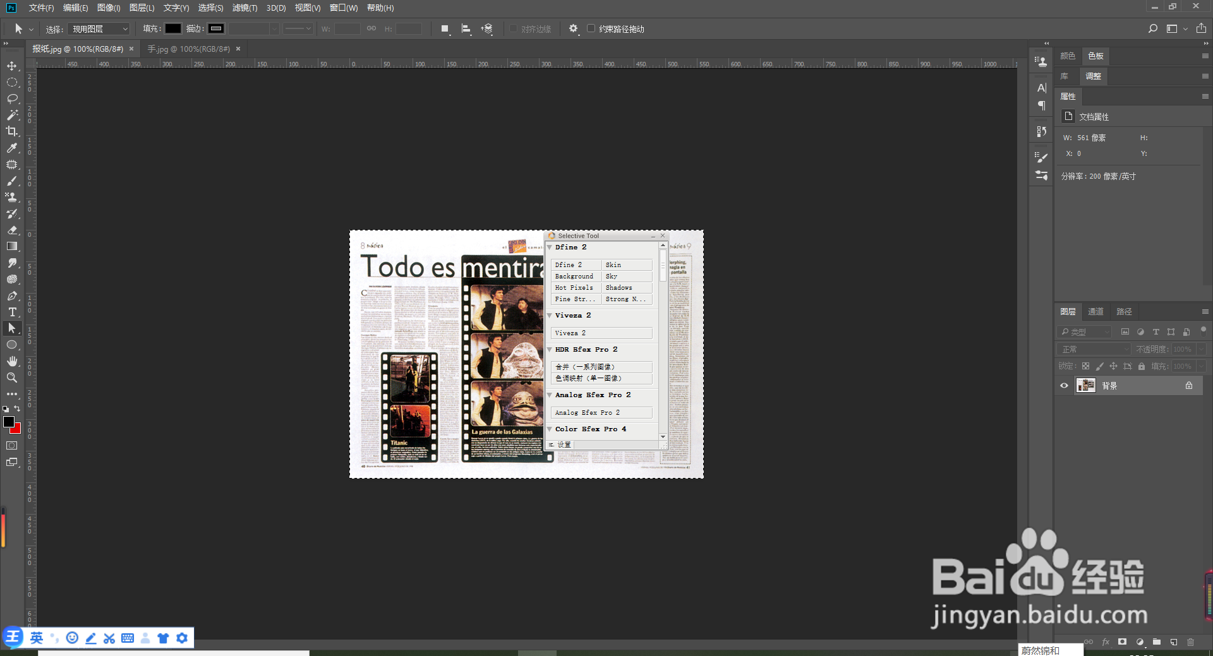1213x656 pixels.
Task: Open the path arrangement options
Action: coord(487,28)
